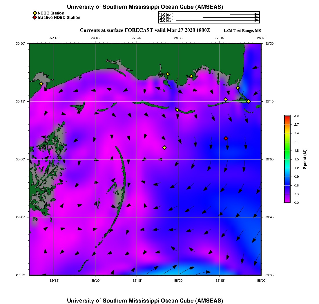Click the yellow station diamond just below 30°15' near 88°30'
The image size is (319, 304).
point(177,110)
